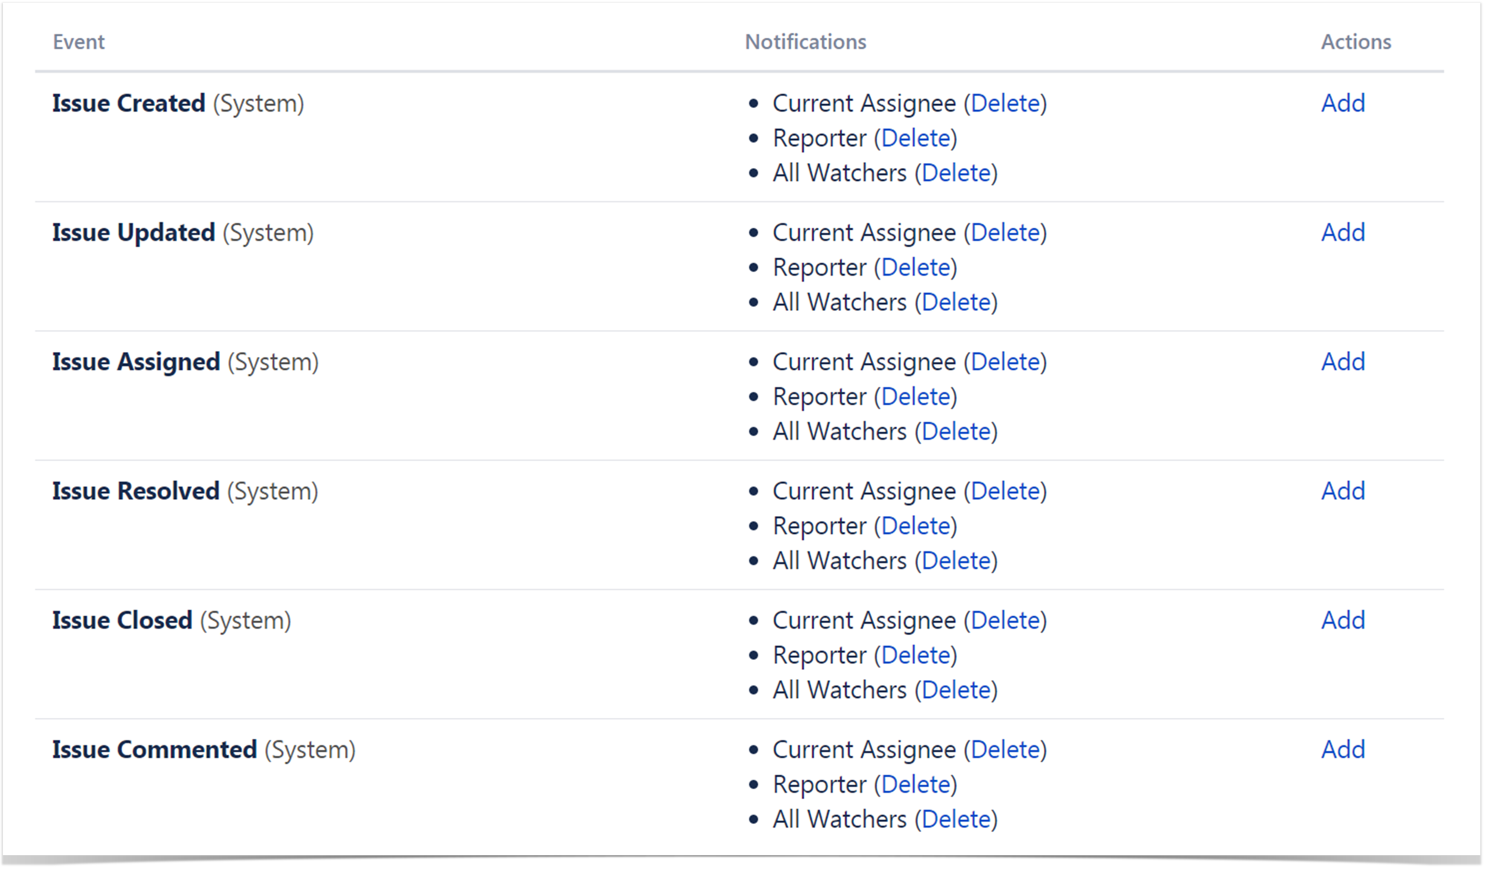1487x869 pixels.
Task: Delete Current Assignee from Issue Resolved
Action: pos(1005,491)
